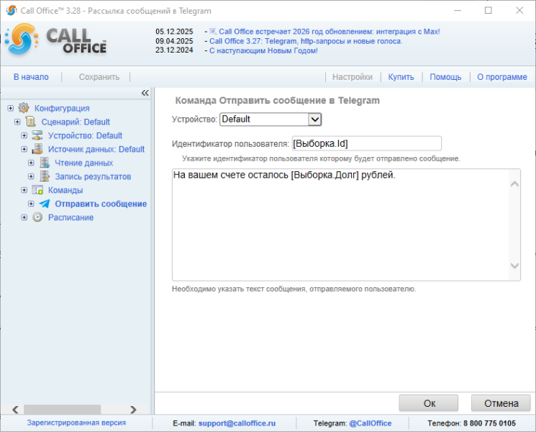Collapse the side panel with double chevron
This screenshot has height=432, width=536.
point(145,93)
